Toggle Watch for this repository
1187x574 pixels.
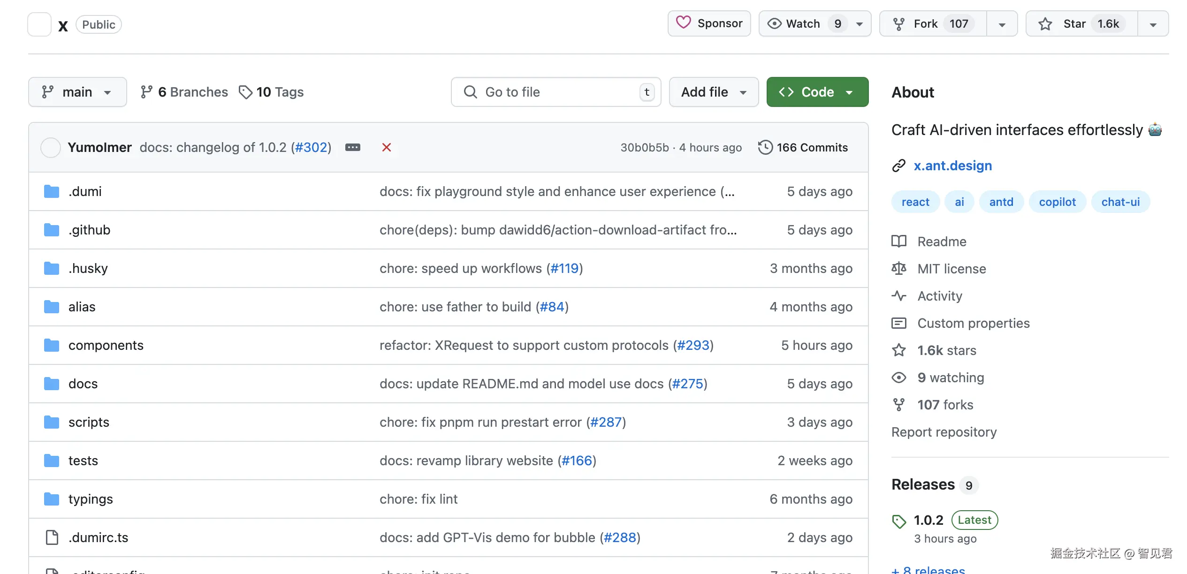(x=803, y=23)
